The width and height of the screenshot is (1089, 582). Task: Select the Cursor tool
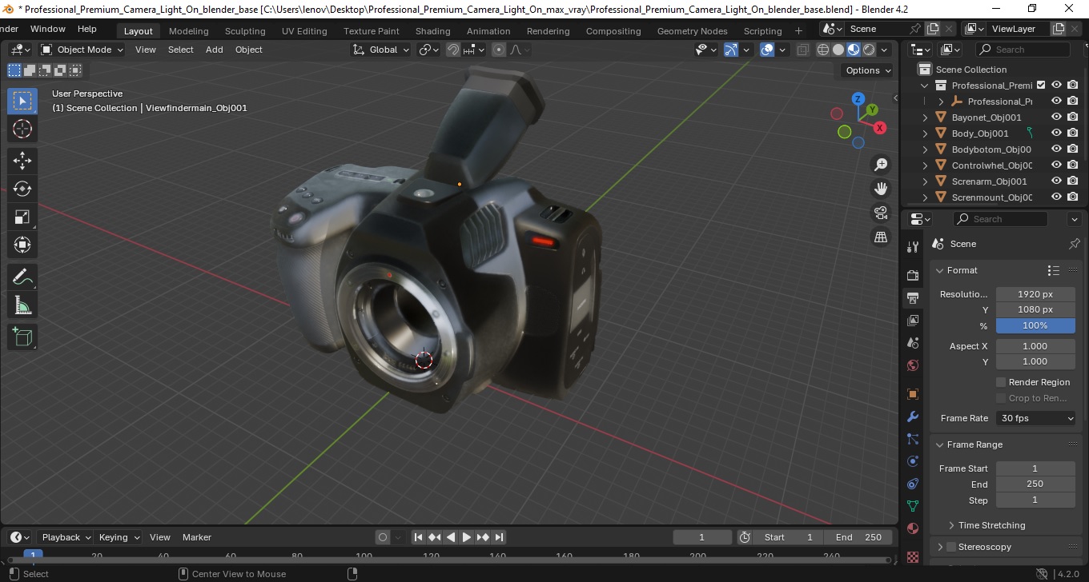pos(22,129)
